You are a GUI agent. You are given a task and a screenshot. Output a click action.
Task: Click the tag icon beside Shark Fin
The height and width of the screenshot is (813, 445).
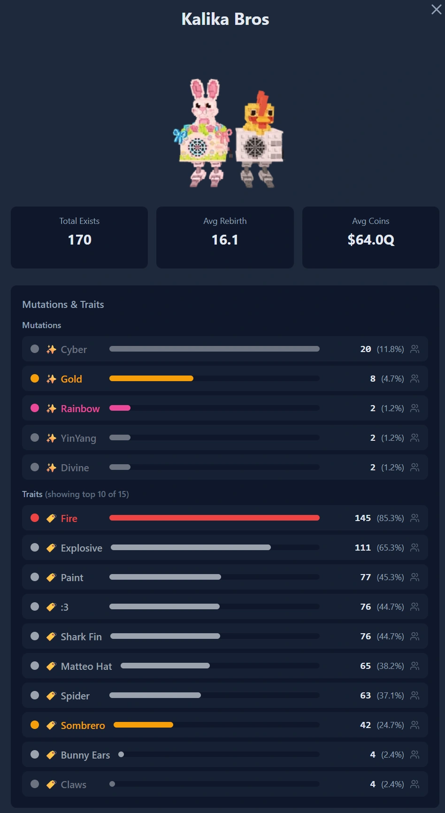click(51, 637)
